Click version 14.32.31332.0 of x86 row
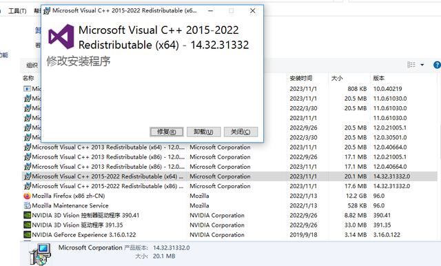Viewport: 441px width, 266px height. point(391,186)
